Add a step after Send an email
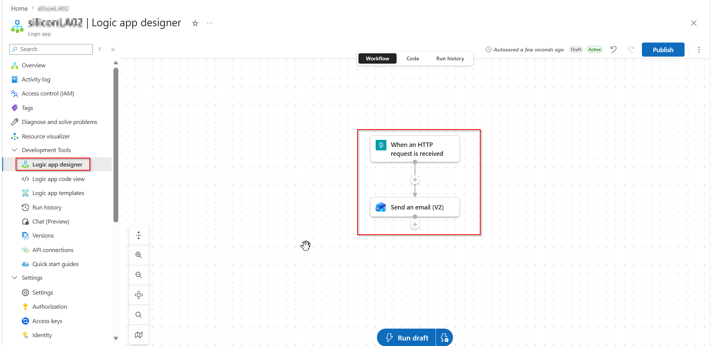 415,225
